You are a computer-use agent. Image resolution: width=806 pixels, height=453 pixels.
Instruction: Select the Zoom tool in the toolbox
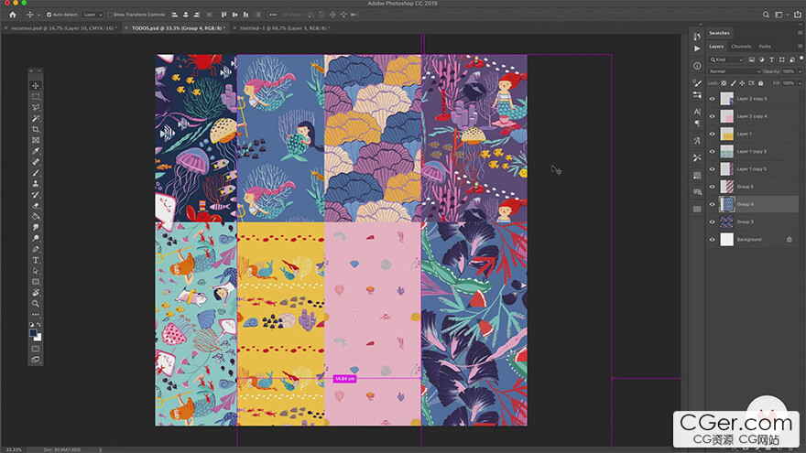click(36, 304)
